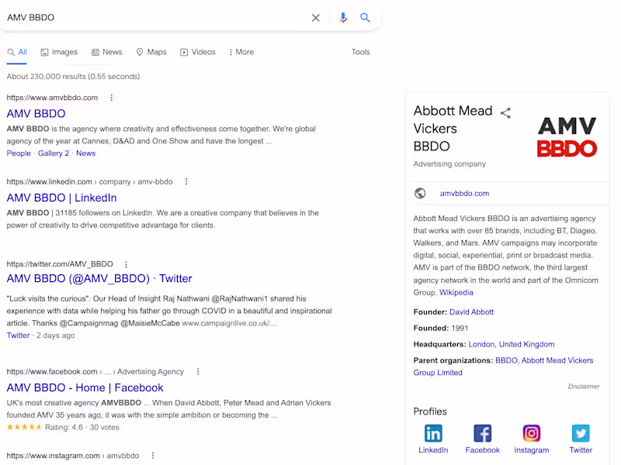
Task: Open the three-dot menu on the Twitter result
Action: pos(126,263)
